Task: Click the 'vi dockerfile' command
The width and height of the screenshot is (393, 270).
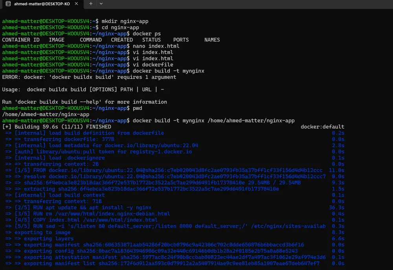Action: pos(153,65)
